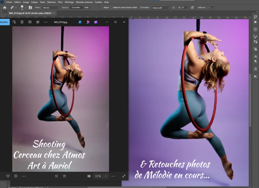Image resolution: width=259 pixels, height=188 pixels.
Task: Open the 13 % zoom dropdown
Action: click(101, 176)
